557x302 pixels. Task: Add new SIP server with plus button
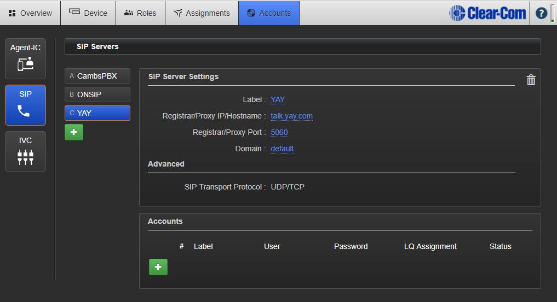pos(74,132)
